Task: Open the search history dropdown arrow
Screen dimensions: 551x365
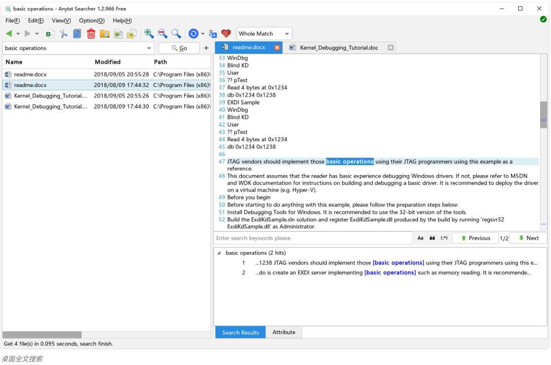Action: point(149,48)
